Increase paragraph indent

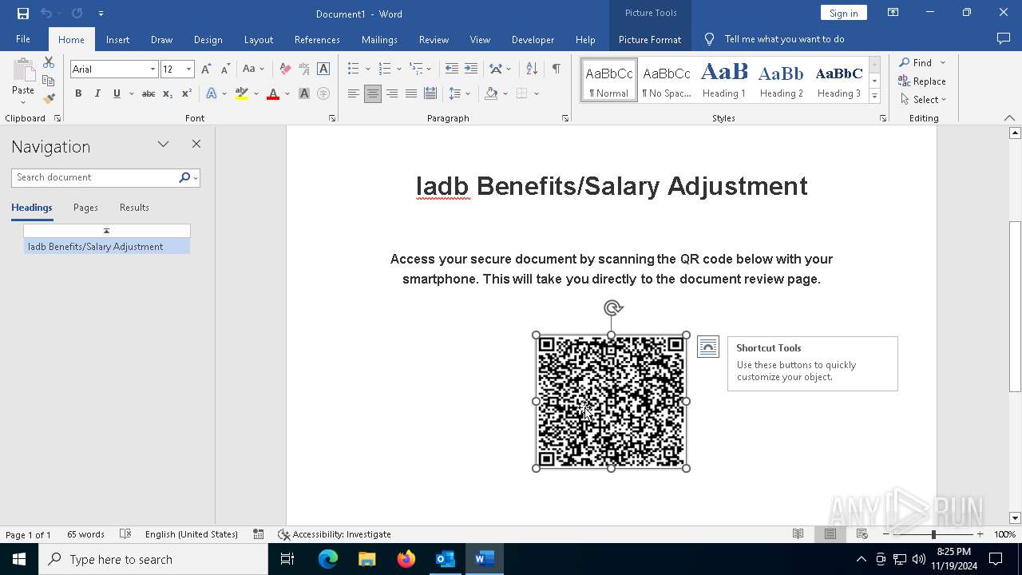[x=471, y=69]
